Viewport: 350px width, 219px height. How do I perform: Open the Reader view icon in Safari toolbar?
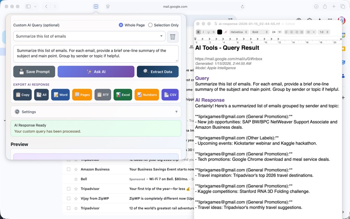point(108,7)
